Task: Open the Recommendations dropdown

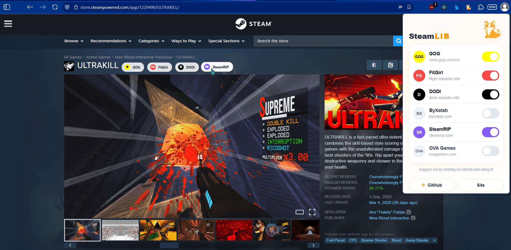Action: coord(111,41)
